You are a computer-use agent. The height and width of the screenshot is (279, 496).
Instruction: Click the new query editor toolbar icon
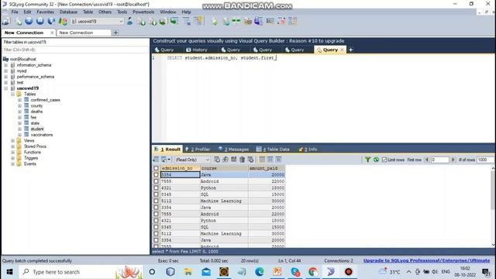click(19, 22)
